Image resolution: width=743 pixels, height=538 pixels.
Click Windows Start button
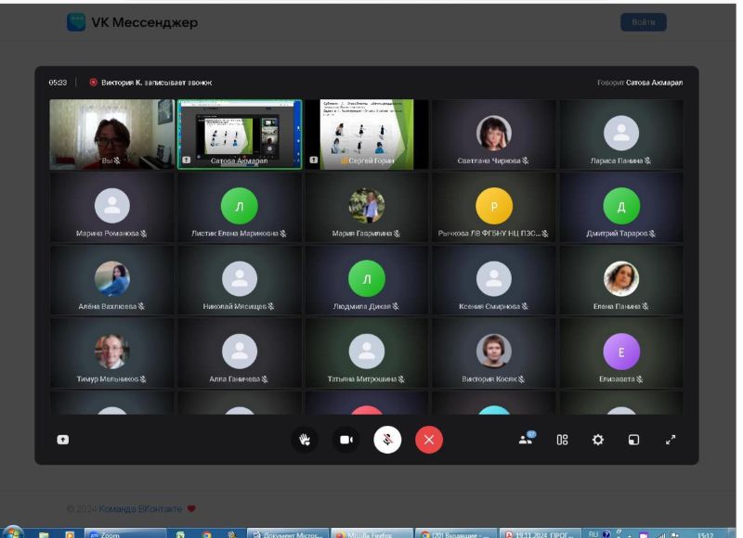tap(13, 533)
